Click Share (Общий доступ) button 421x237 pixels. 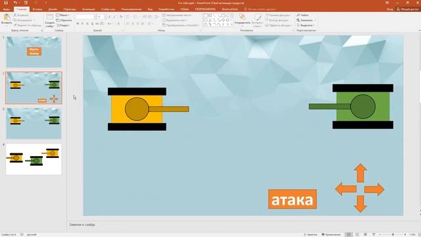click(408, 9)
